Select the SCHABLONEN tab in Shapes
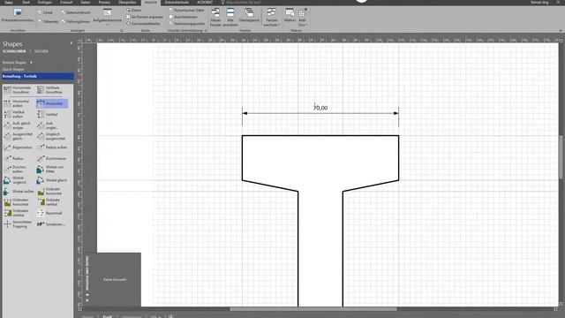565x318 pixels. coord(14,51)
